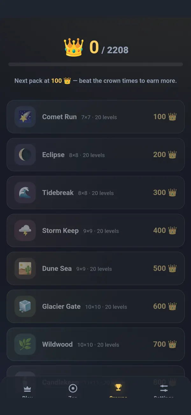Open the Play tab in bottom bar

click(x=27, y=391)
